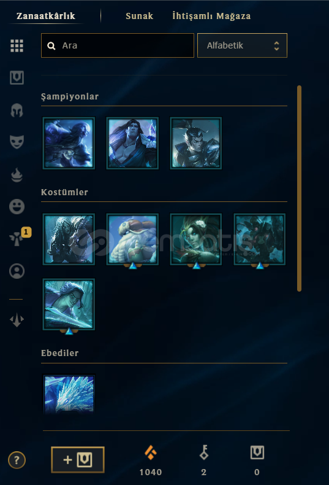Image resolution: width=329 pixels, height=485 pixels.
Task: Open the help question mark button
Action: (17, 460)
